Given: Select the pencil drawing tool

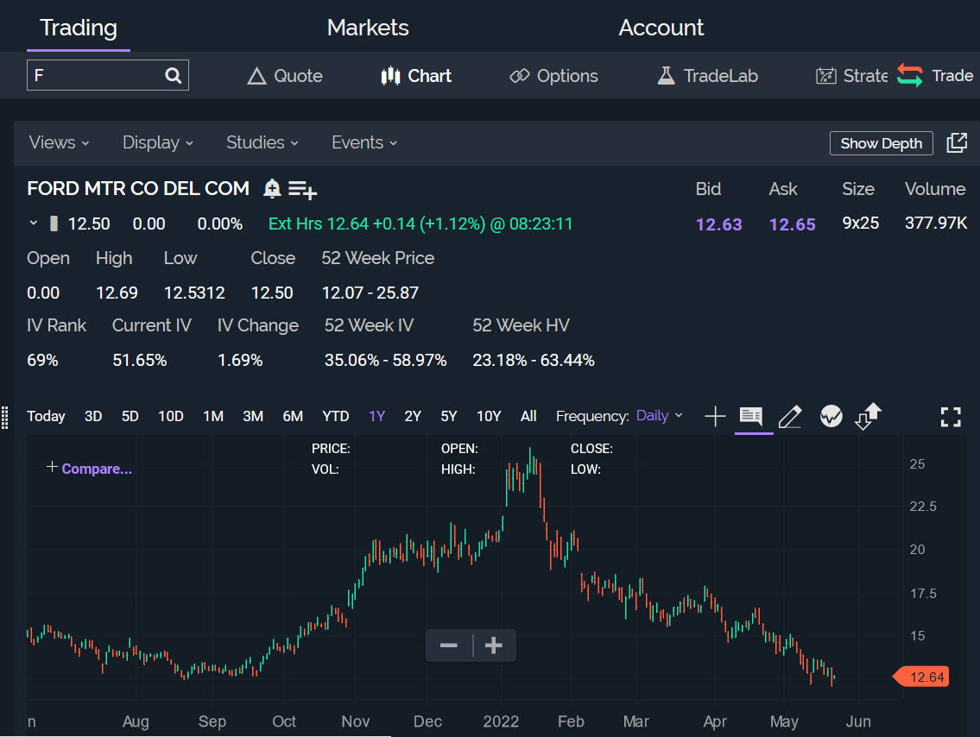Looking at the screenshot, I should [x=791, y=417].
